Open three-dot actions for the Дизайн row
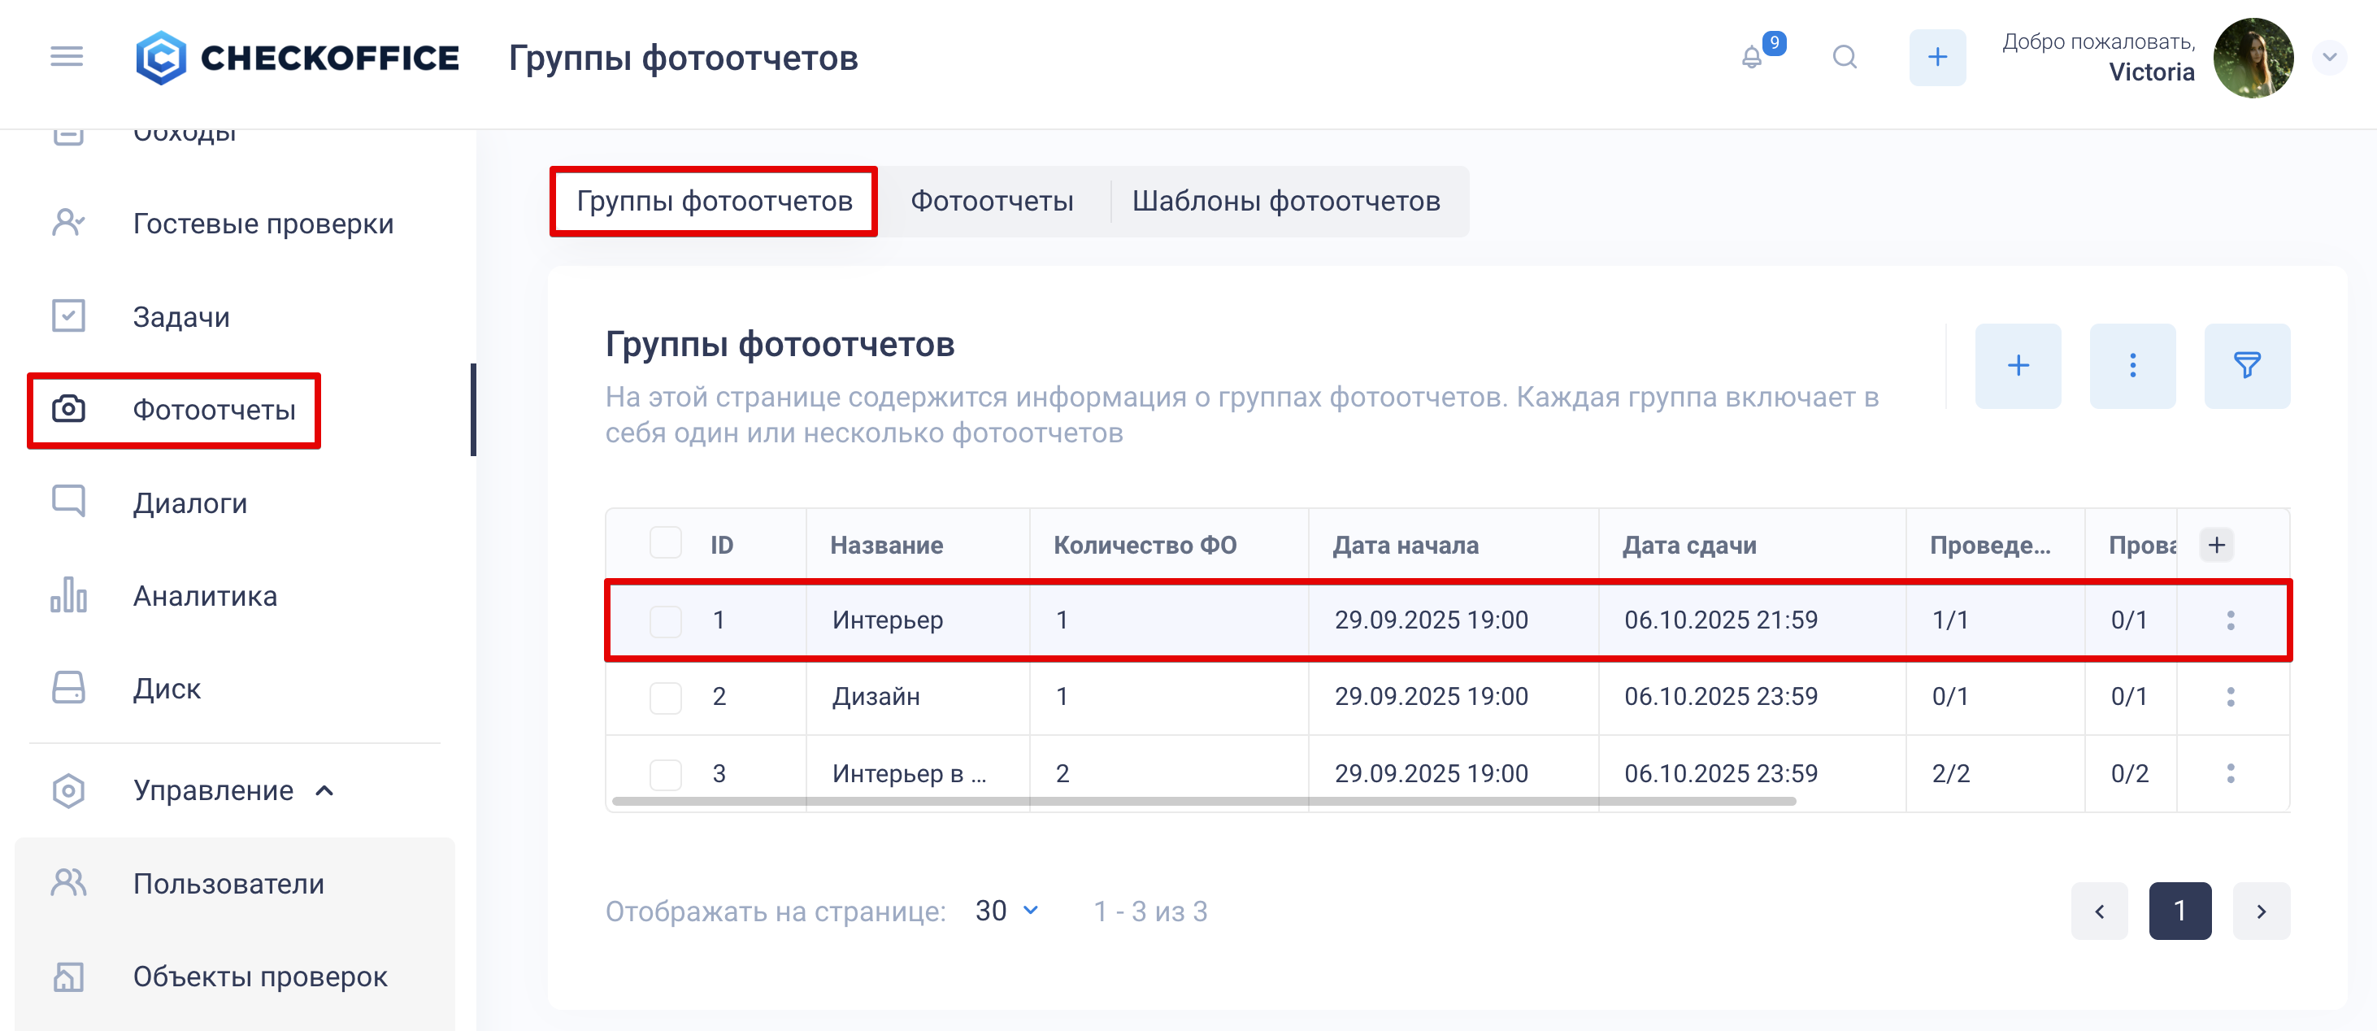2377x1031 pixels. tap(2231, 697)
